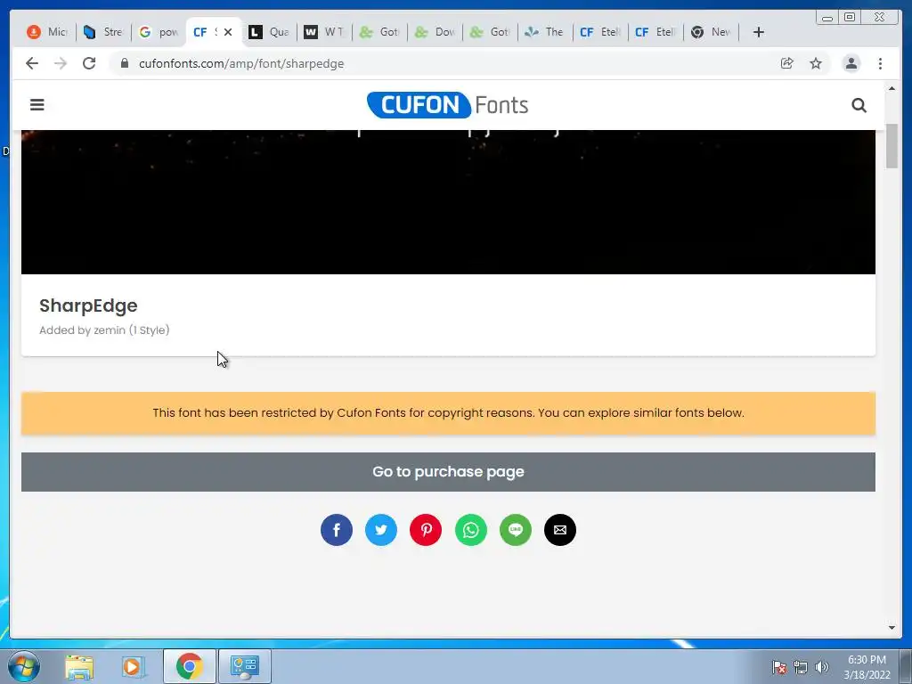Bookmark this page with star icon
Viewport: 912px width, 684px height.
[x=816, y=63]
